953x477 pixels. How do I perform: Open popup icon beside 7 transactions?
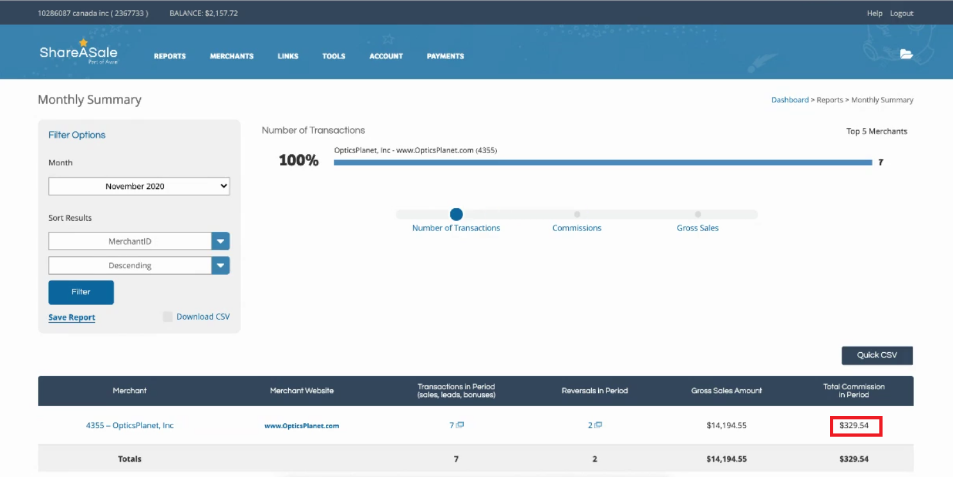[460, 425]
